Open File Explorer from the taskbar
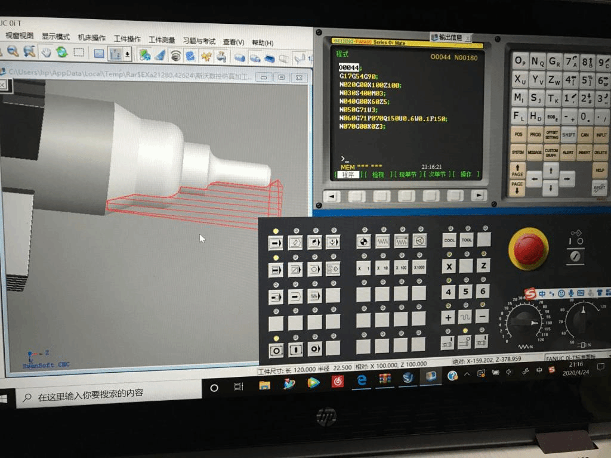611x458 pixels. [x=264, y=385]
